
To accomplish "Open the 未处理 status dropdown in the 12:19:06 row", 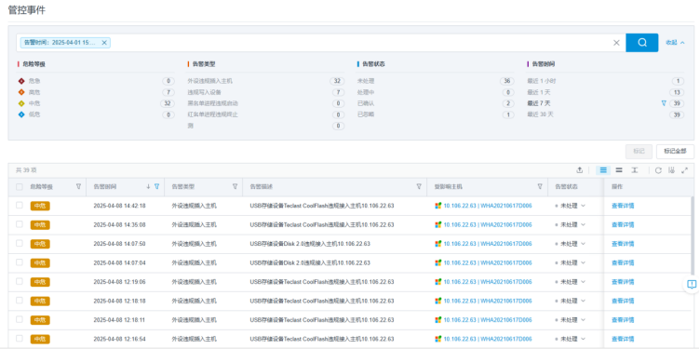I will point(570,282).
